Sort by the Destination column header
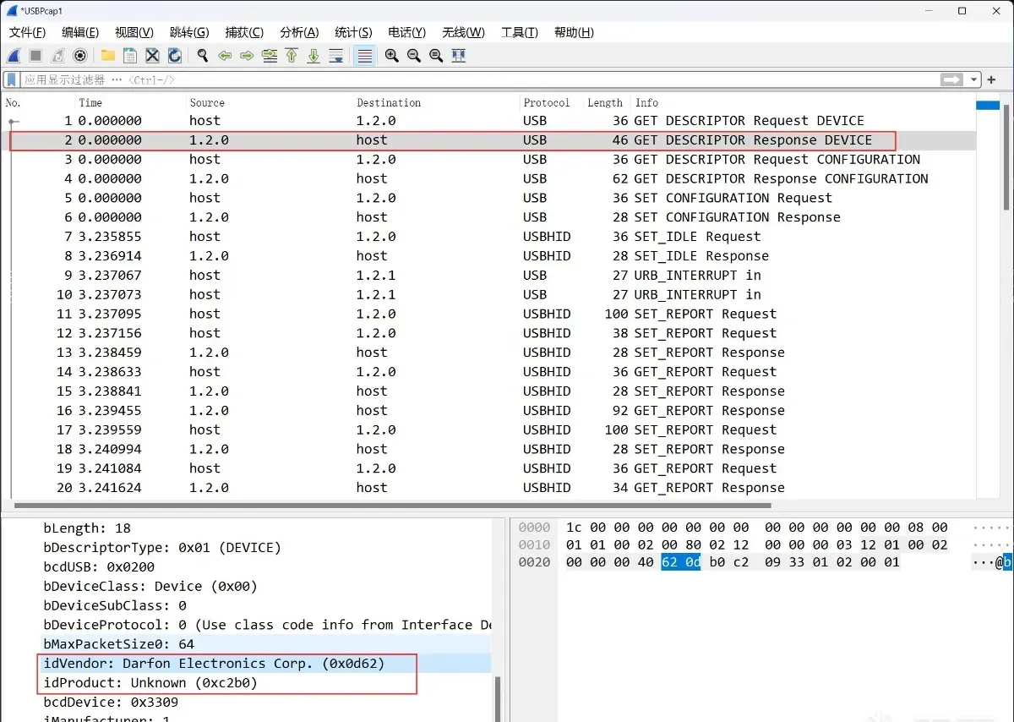Viewport: 1014px width, 722px height. [436, 102]
